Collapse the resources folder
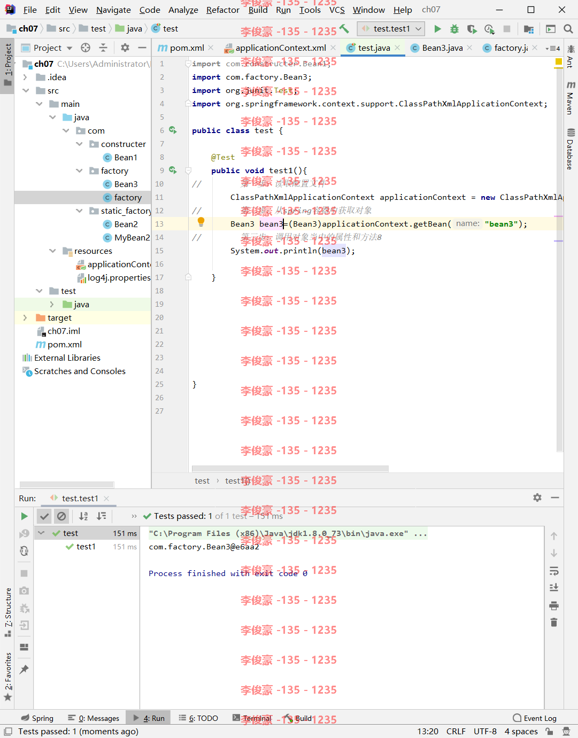This screenshot has height=738, width=578. 52,251
